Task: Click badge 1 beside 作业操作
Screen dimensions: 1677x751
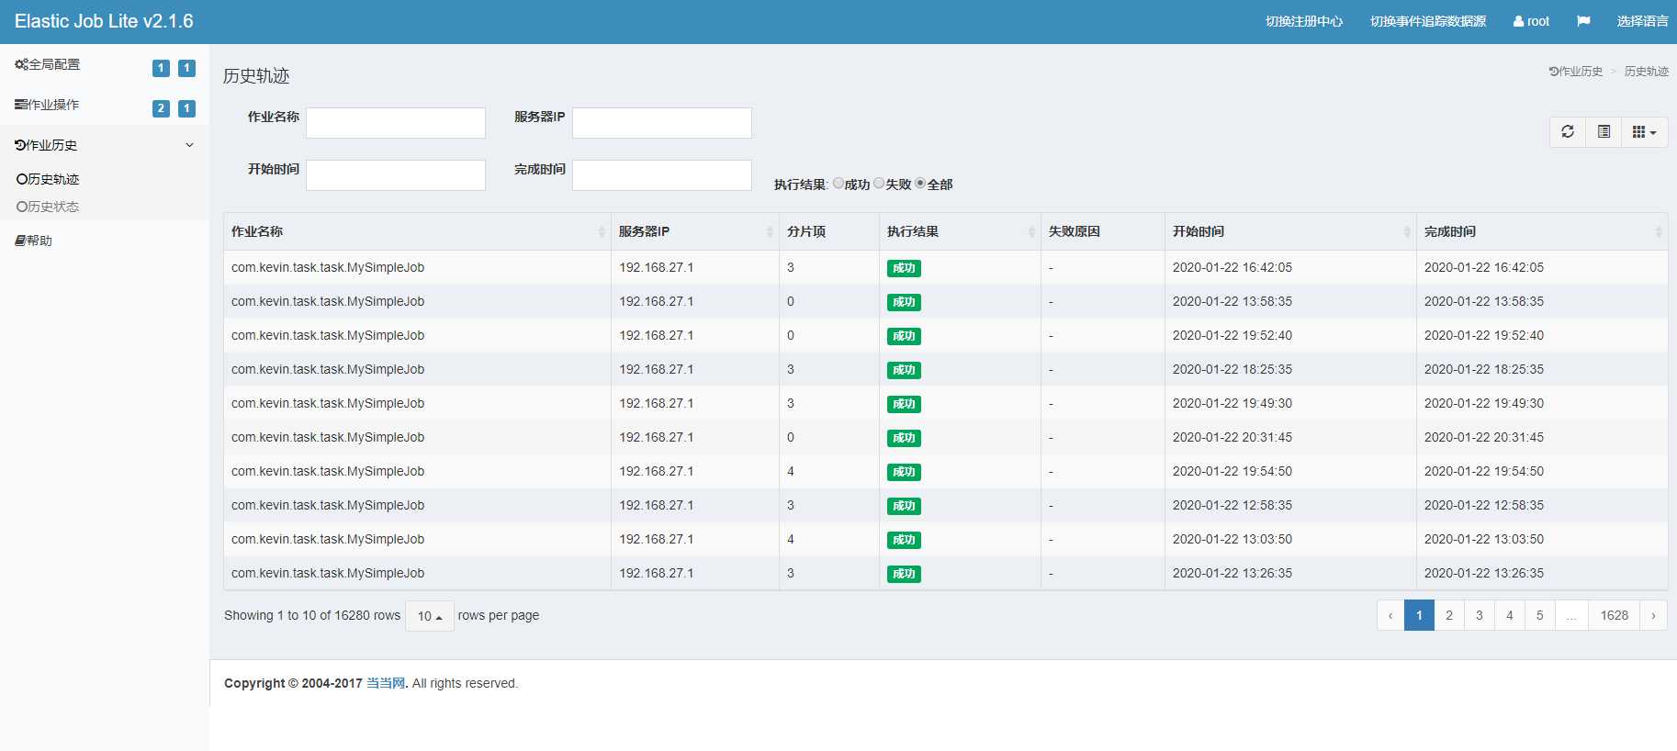Action: [x=186, y=108]
